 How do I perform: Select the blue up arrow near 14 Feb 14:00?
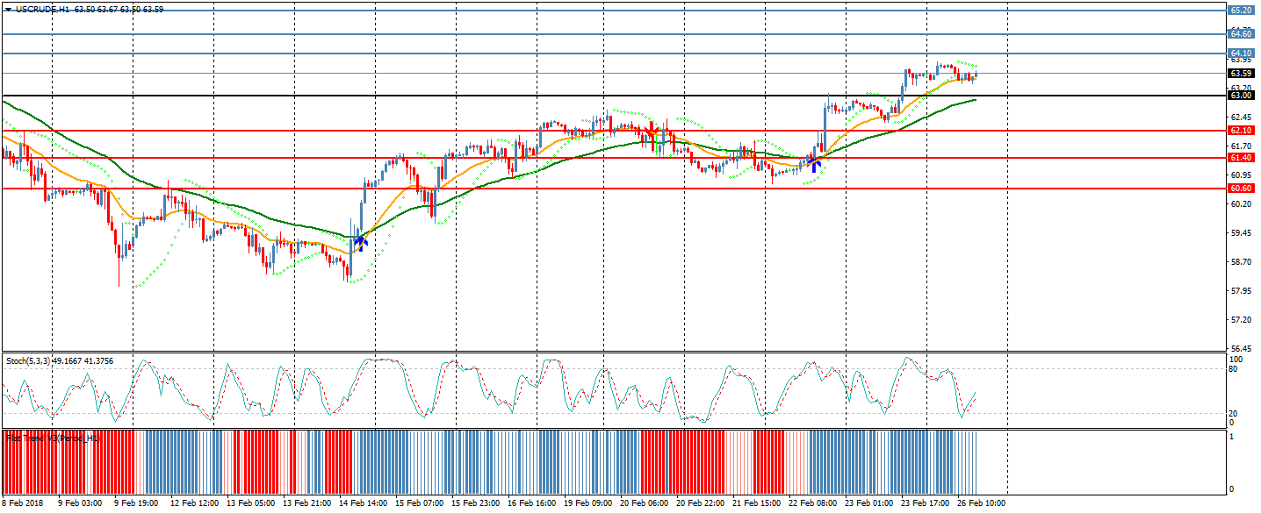(x=359, y=241)
